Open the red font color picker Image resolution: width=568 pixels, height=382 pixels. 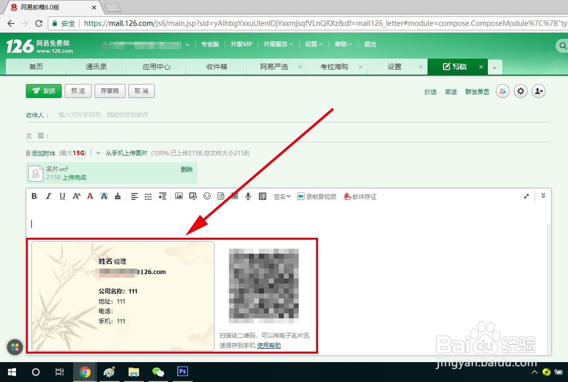pos(90,196)
